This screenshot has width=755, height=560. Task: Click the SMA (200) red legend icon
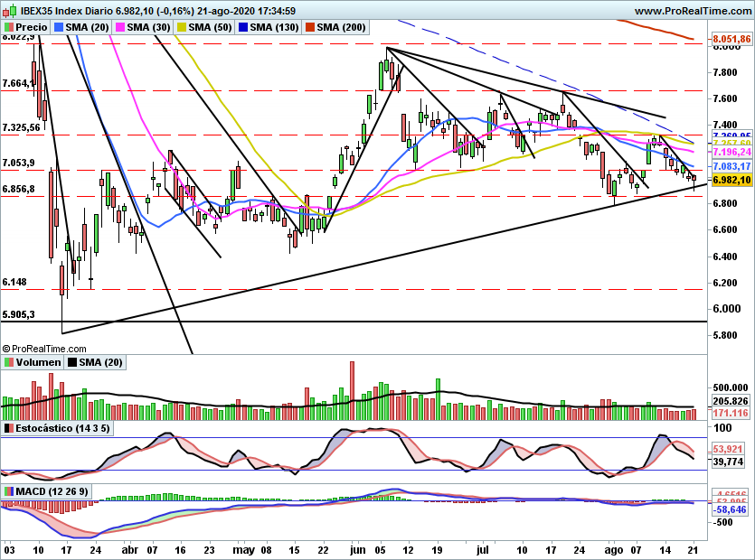(x=309, y=27)
